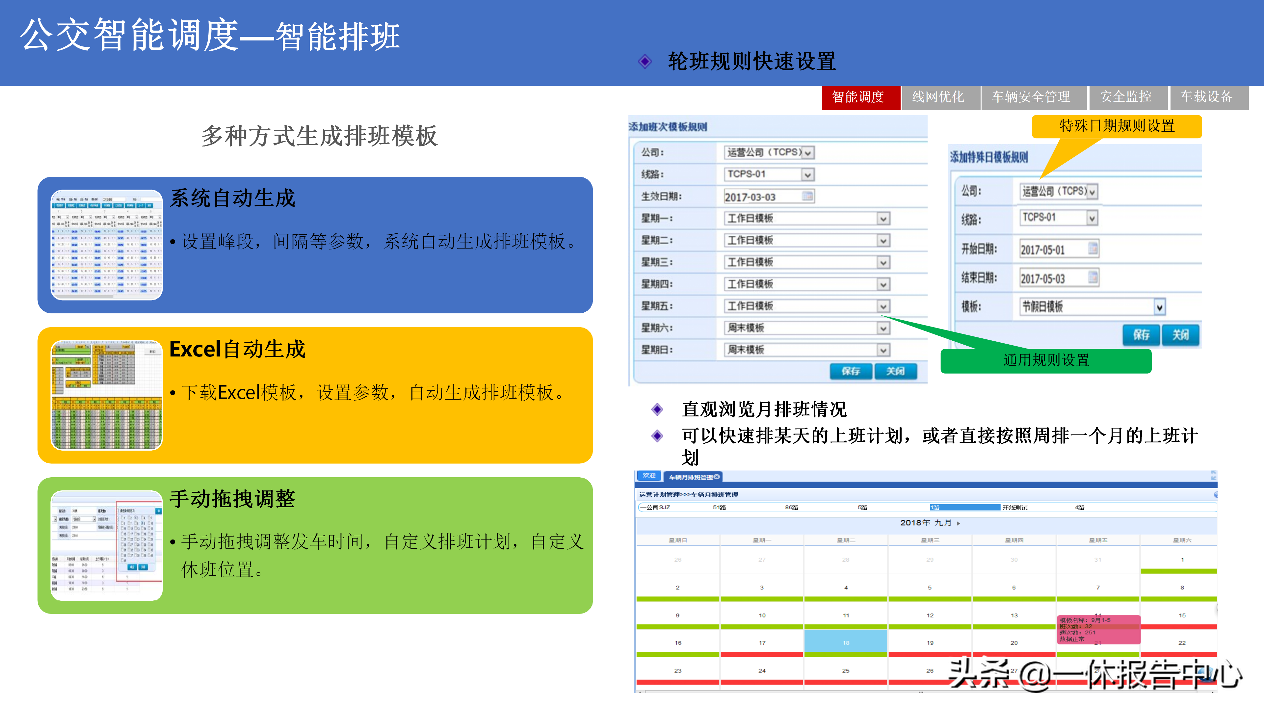The height and width of the screenshot is (711, 1264).
Task: Open the Excel template thumbnail image
Action: pyautogui.click(x=106, y=395)
